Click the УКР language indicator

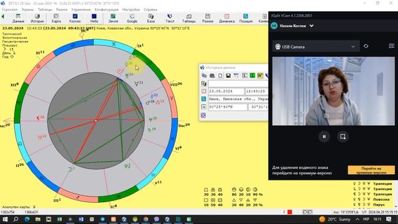[x=366, y=219]
